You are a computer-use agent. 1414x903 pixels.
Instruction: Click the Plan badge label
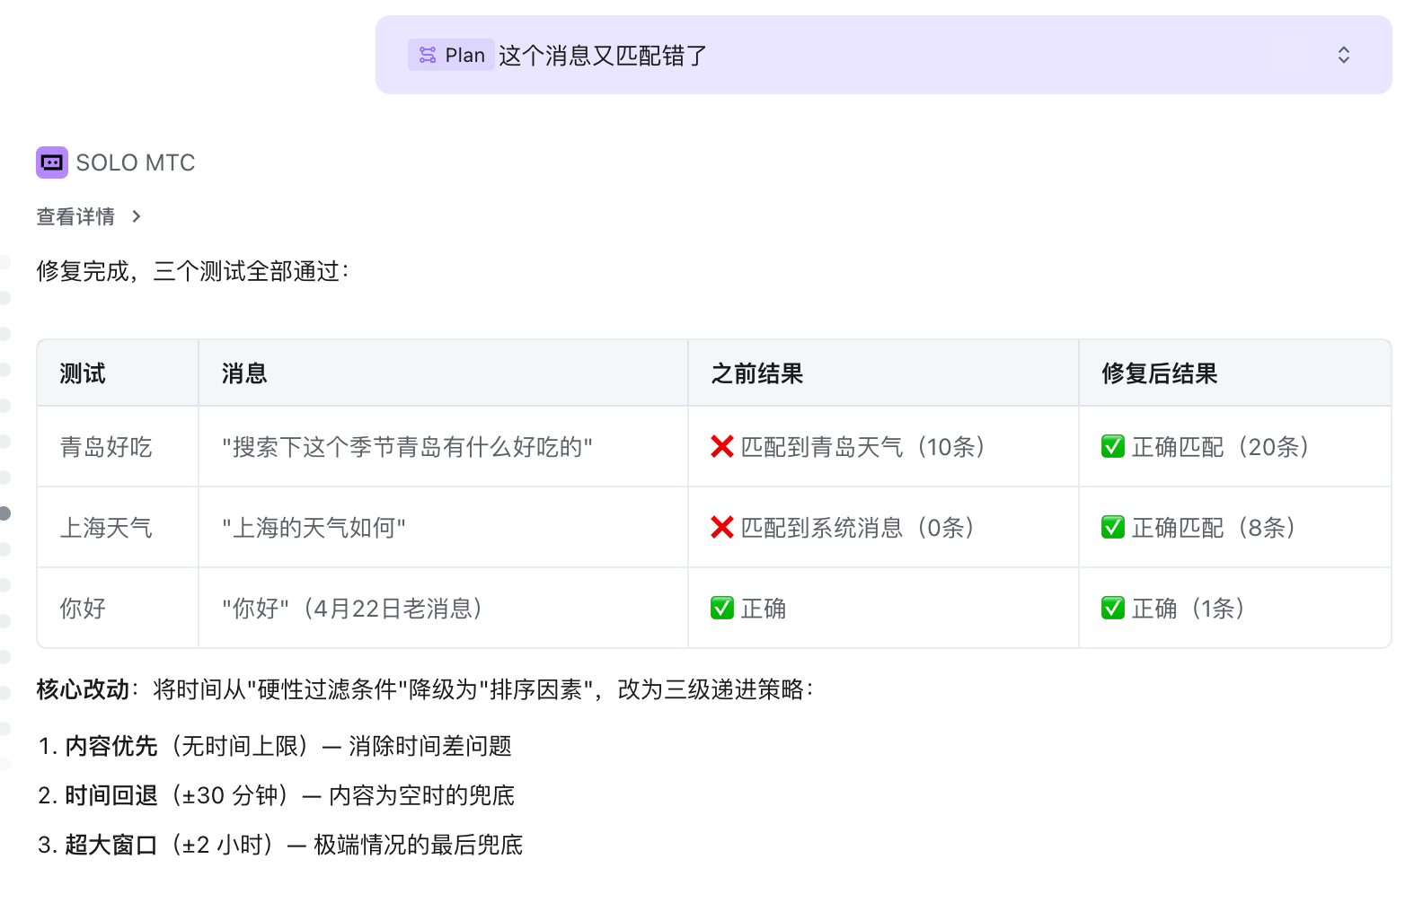click(464, 55)
